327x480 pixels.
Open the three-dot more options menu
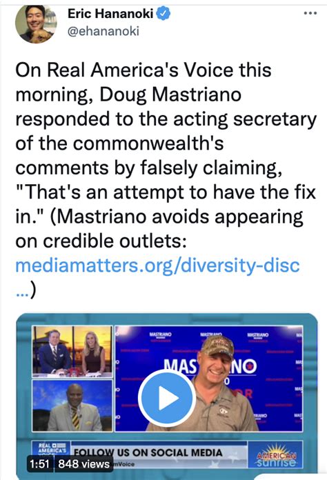[310, 13]
